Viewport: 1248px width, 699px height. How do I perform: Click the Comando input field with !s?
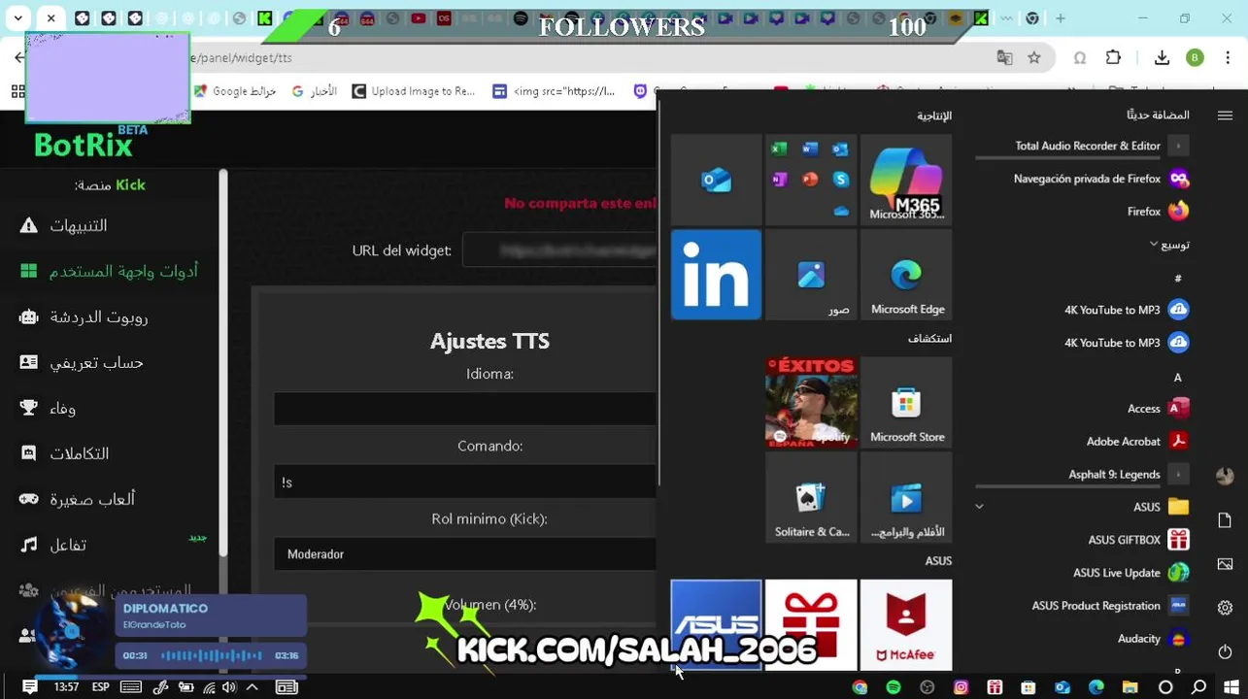click(465, 482)
